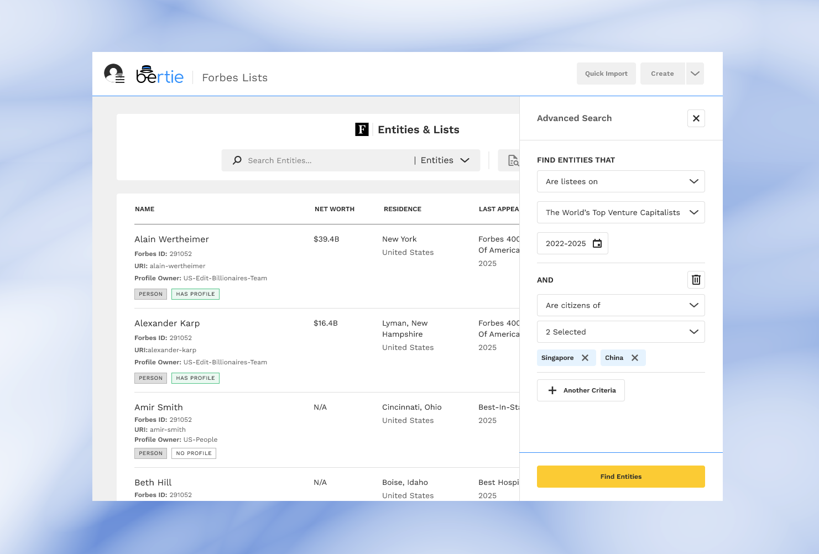This screenshot has height=554, width=819.
Task: Click HAS PROFILE badge for Alain Wertheimer
Action: (x=195, y=294)
